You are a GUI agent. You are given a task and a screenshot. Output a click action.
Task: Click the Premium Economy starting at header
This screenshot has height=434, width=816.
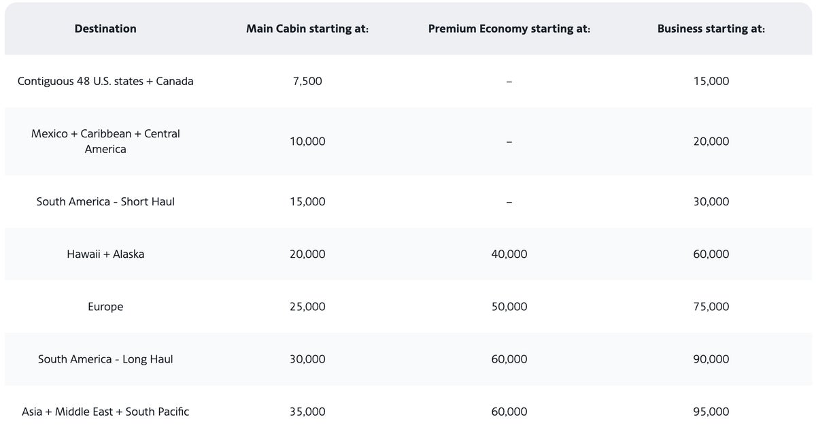point(509,29)
